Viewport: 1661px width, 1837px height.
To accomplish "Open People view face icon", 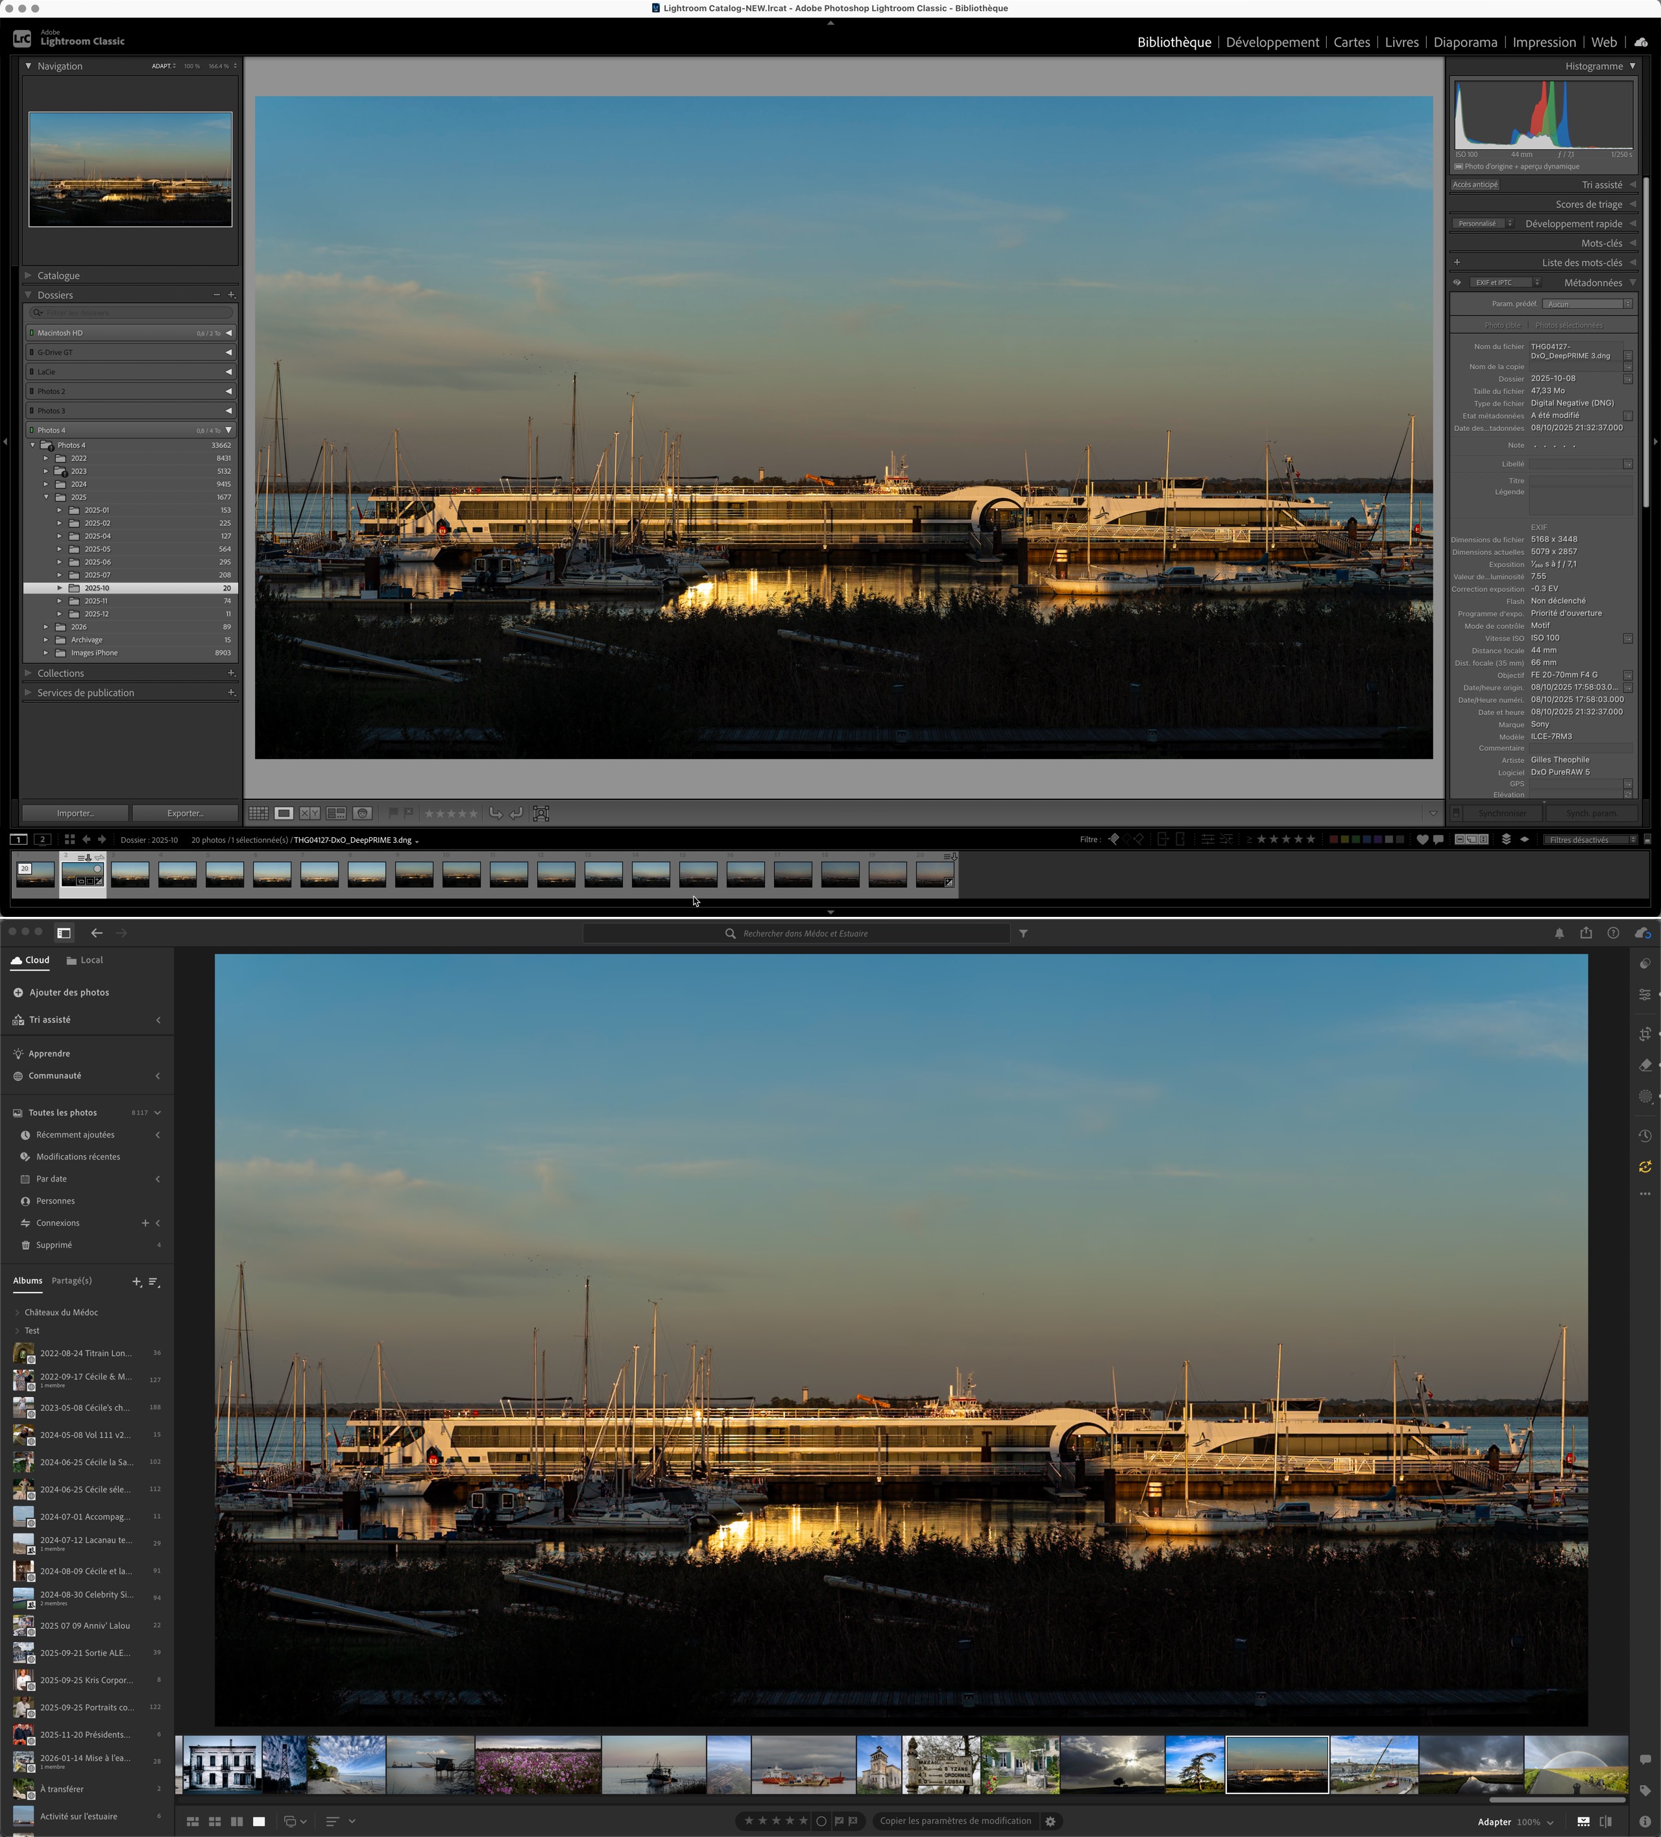I will tap(361, 813).
